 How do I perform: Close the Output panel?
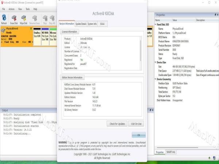pos(153,110)
